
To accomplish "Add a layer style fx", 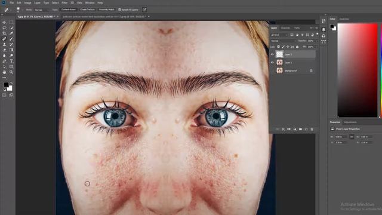I will pos(284,129).
